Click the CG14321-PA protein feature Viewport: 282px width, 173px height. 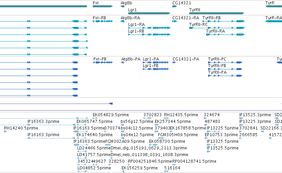pyautogui.click(x=174, y=62)
